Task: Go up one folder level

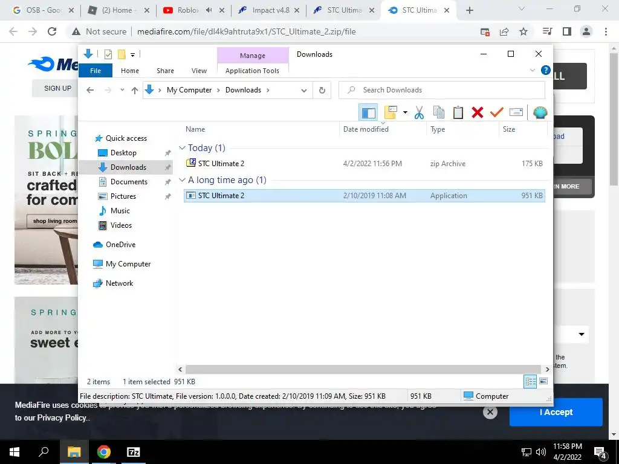Action: coord(135,91)
